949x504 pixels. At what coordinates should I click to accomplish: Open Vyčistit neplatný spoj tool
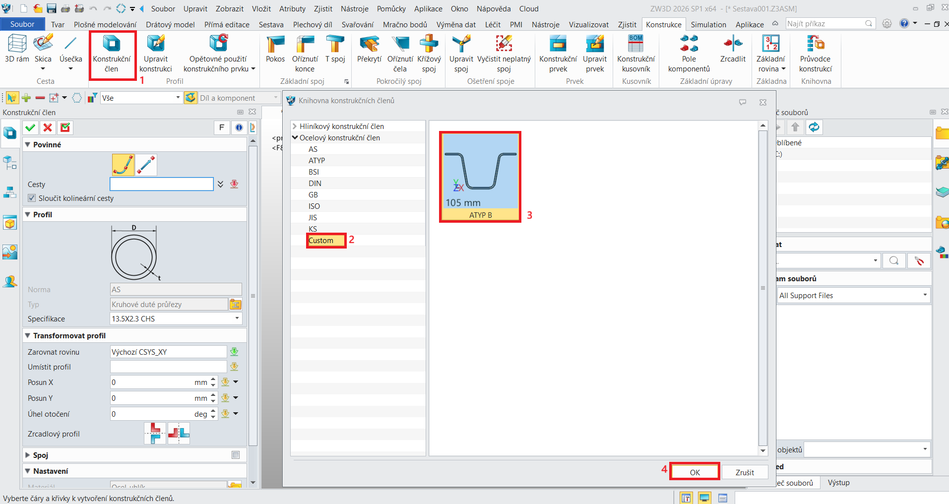coord(504,54)
